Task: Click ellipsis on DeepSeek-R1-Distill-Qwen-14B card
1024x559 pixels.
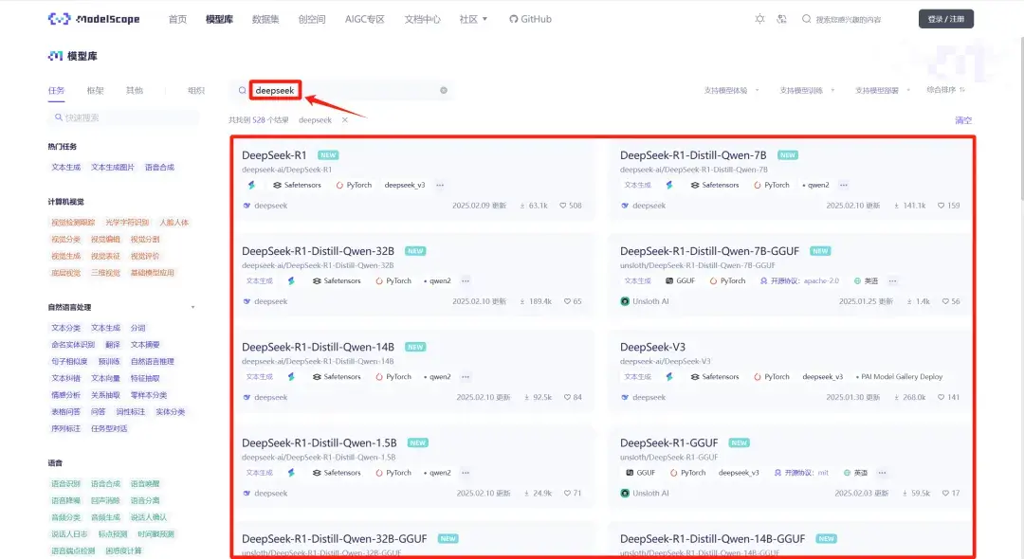Action: coord(466,377)
